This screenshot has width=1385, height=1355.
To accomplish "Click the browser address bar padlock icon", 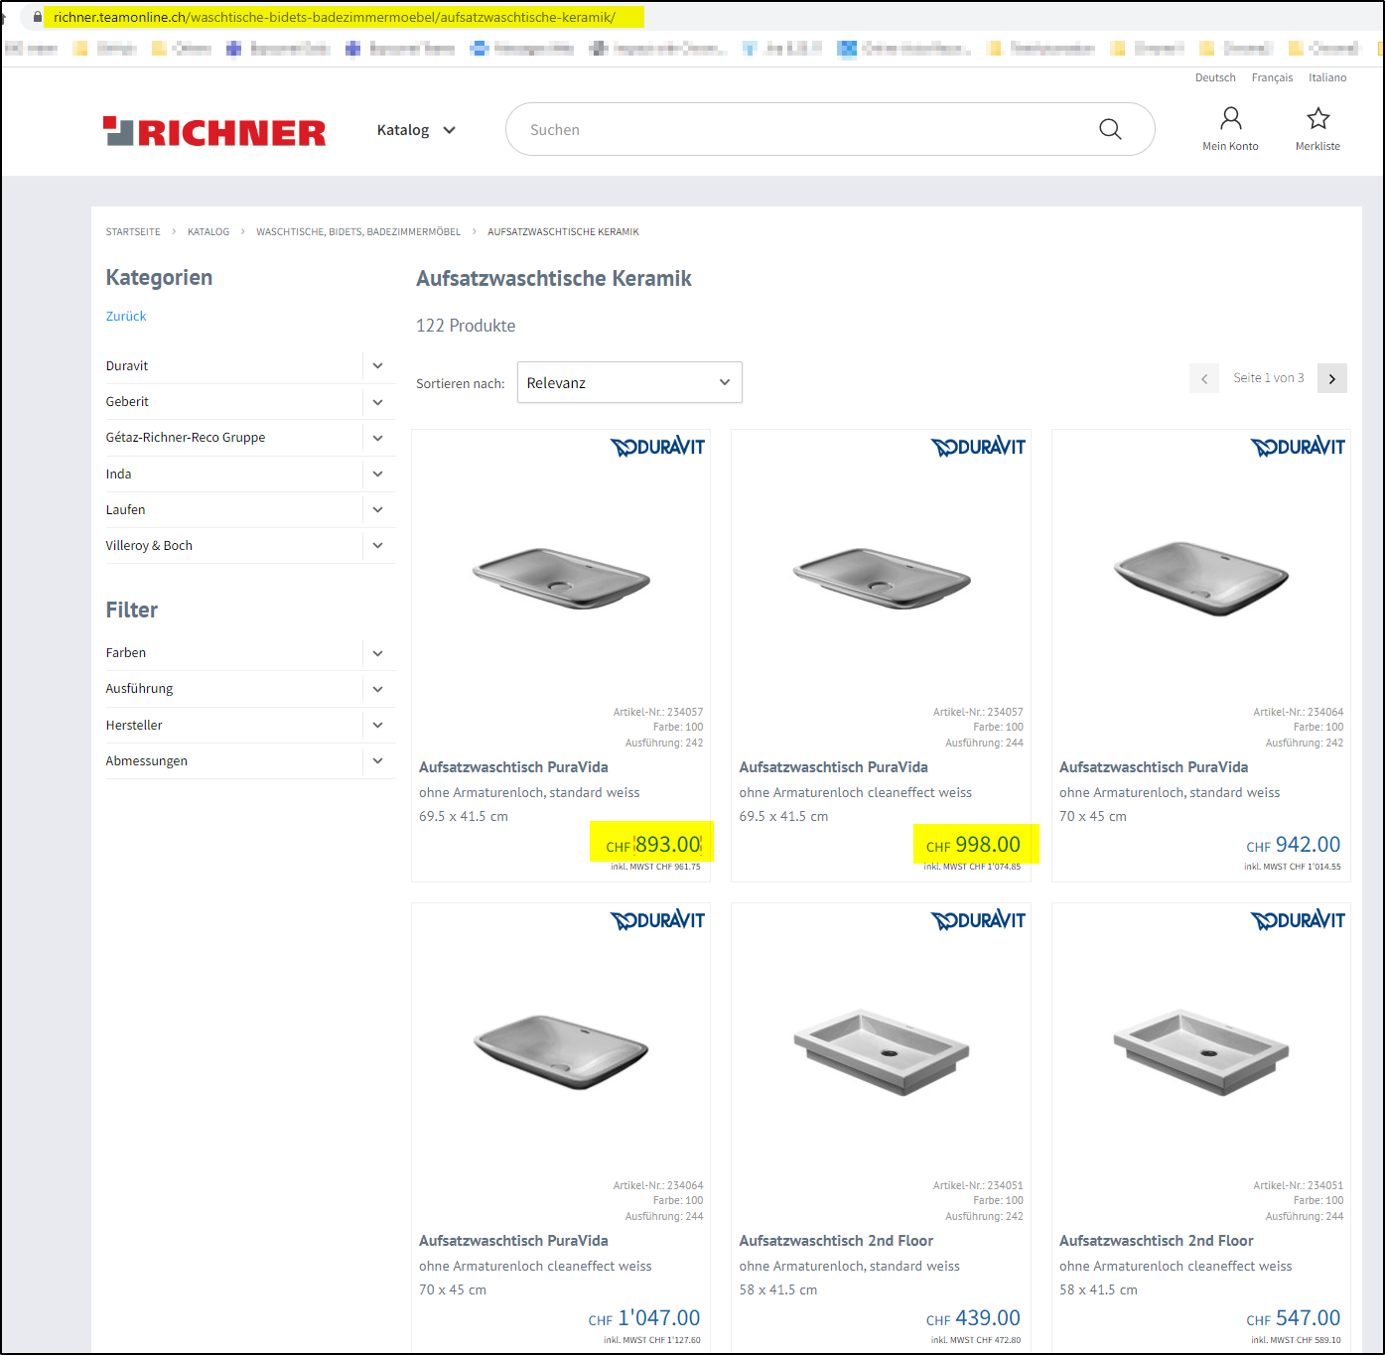I will click(x=38, y=17).
